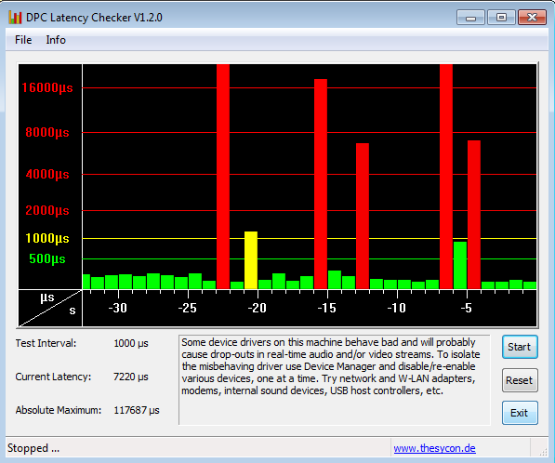Image resolution: width=555 pixels, height=463 pixels.
Task: Click the tall green bar left of -5 s
Action: point(460,265)
